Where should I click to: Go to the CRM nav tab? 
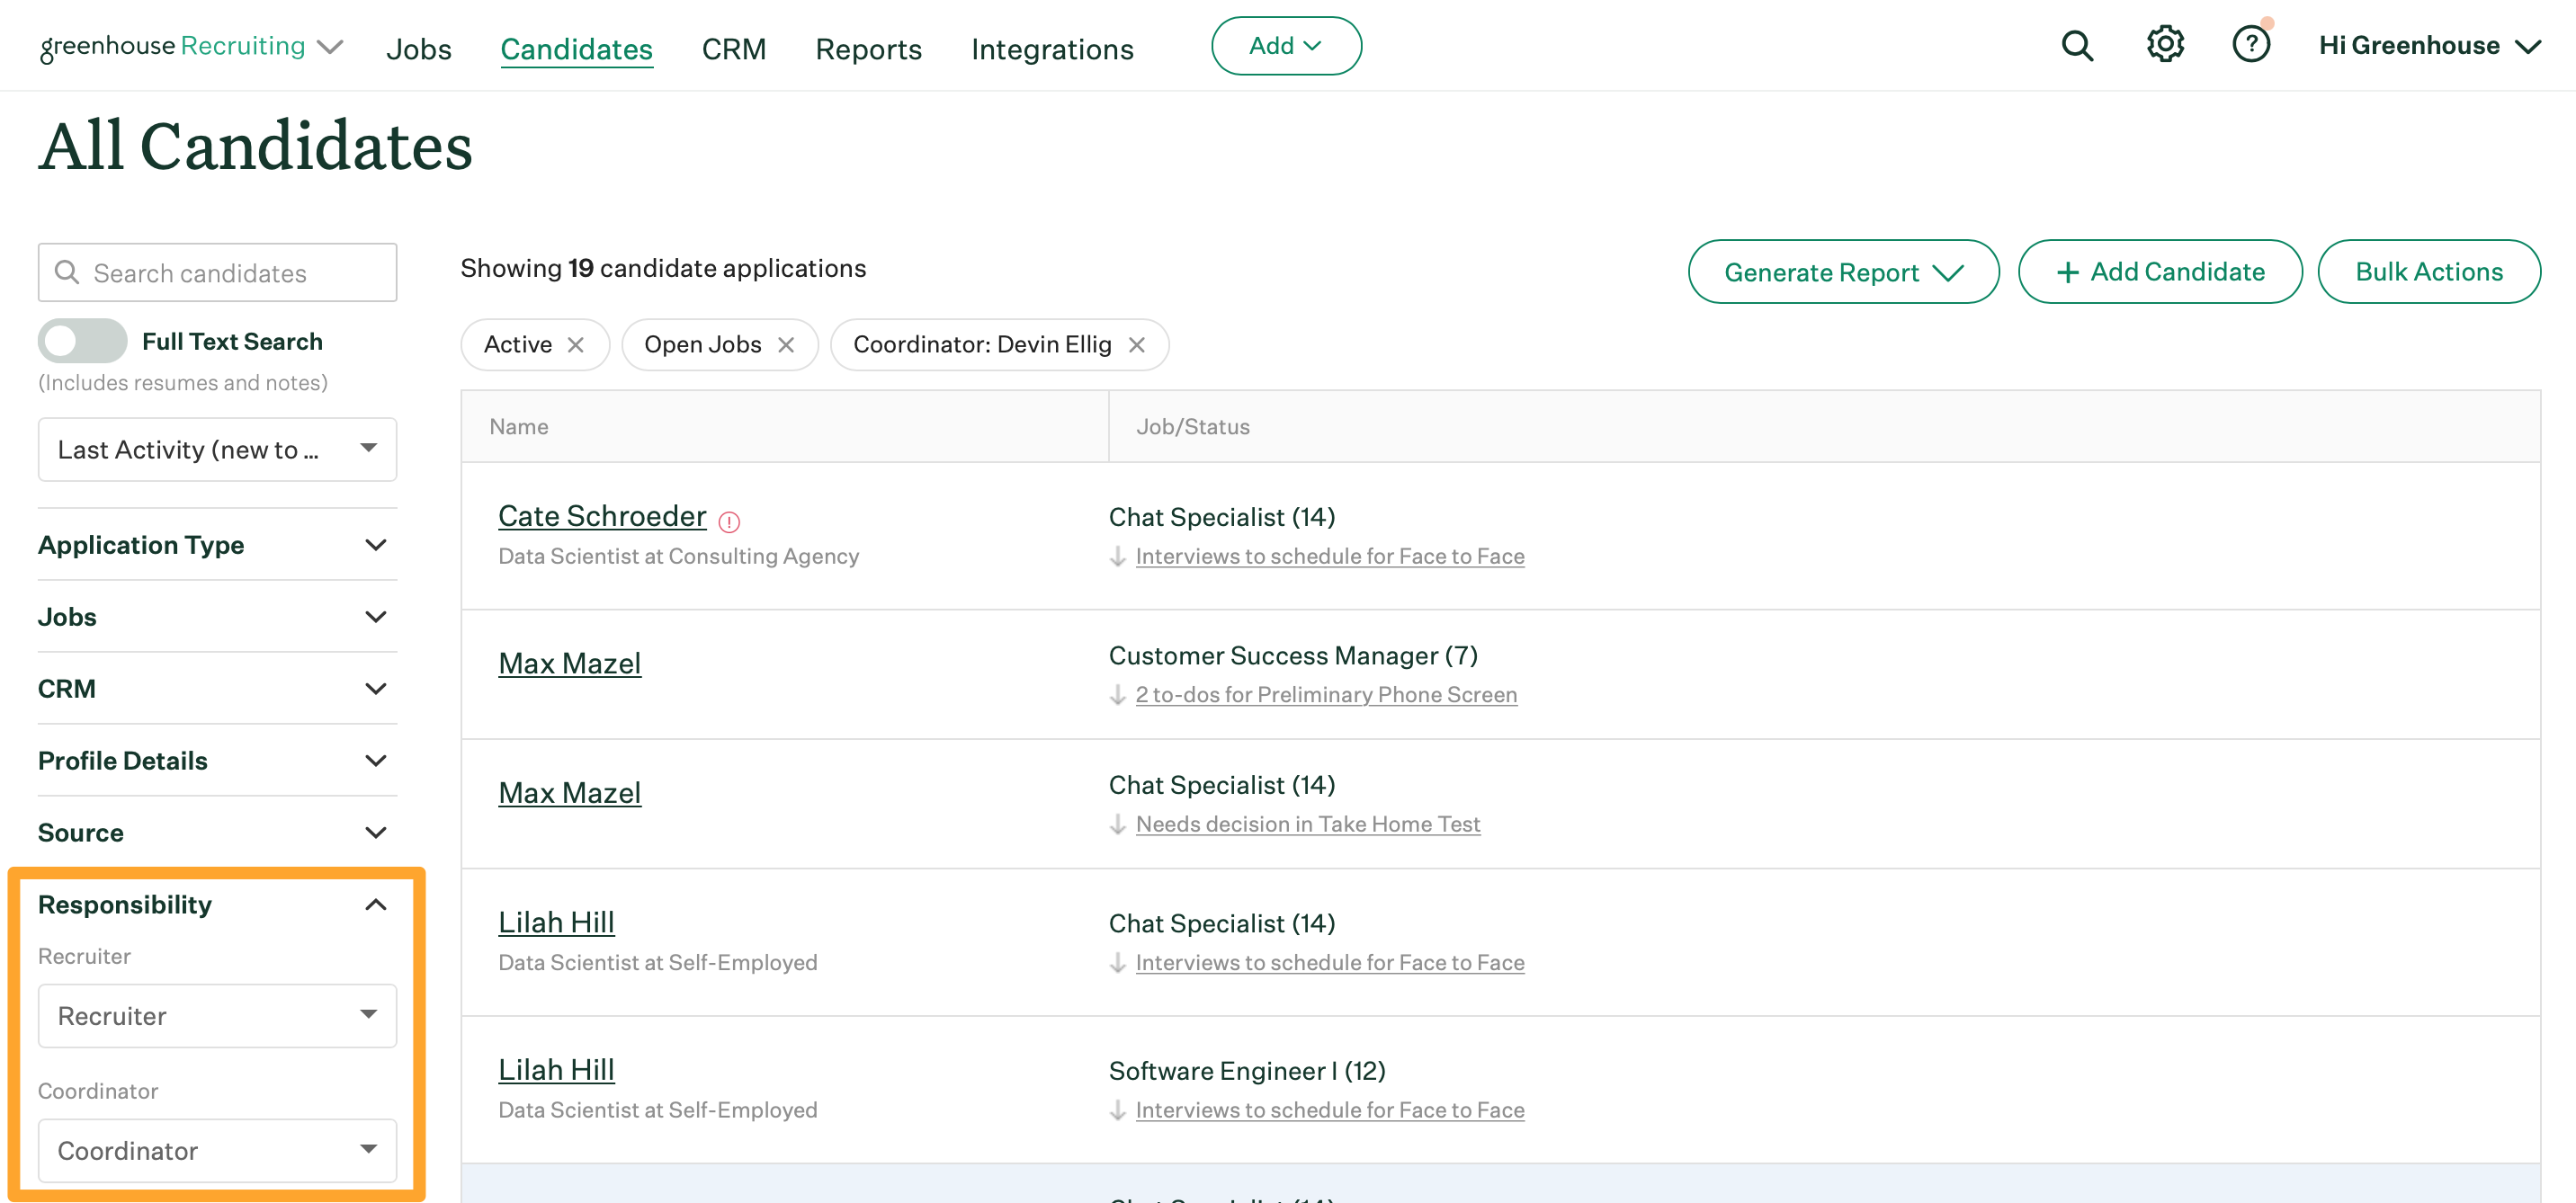coord(733,49)
